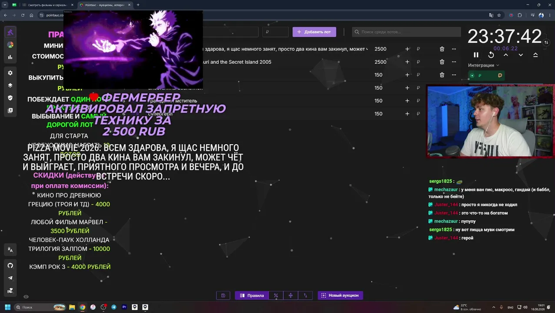The width and height of the screenshot is (555, 313).
Task: Click ruble icon of the супергерл lot
Action: [x=419, y=114]
